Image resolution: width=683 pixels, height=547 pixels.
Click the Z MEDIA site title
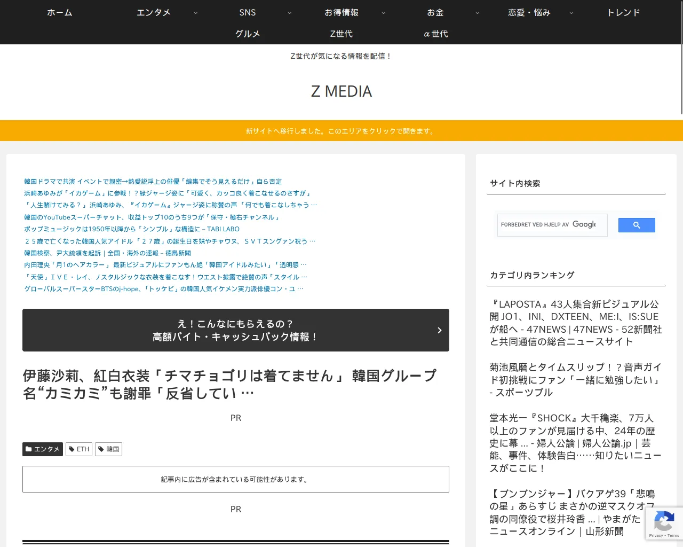341,91
